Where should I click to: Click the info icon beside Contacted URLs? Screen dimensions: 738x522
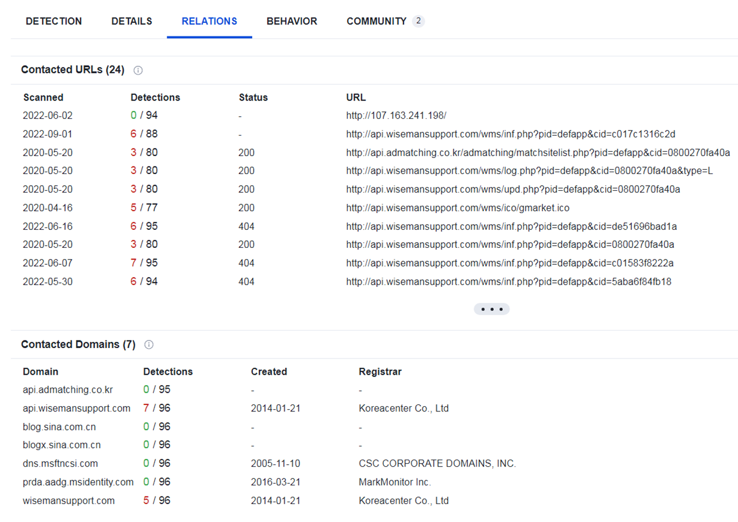[x=138, y=70]
